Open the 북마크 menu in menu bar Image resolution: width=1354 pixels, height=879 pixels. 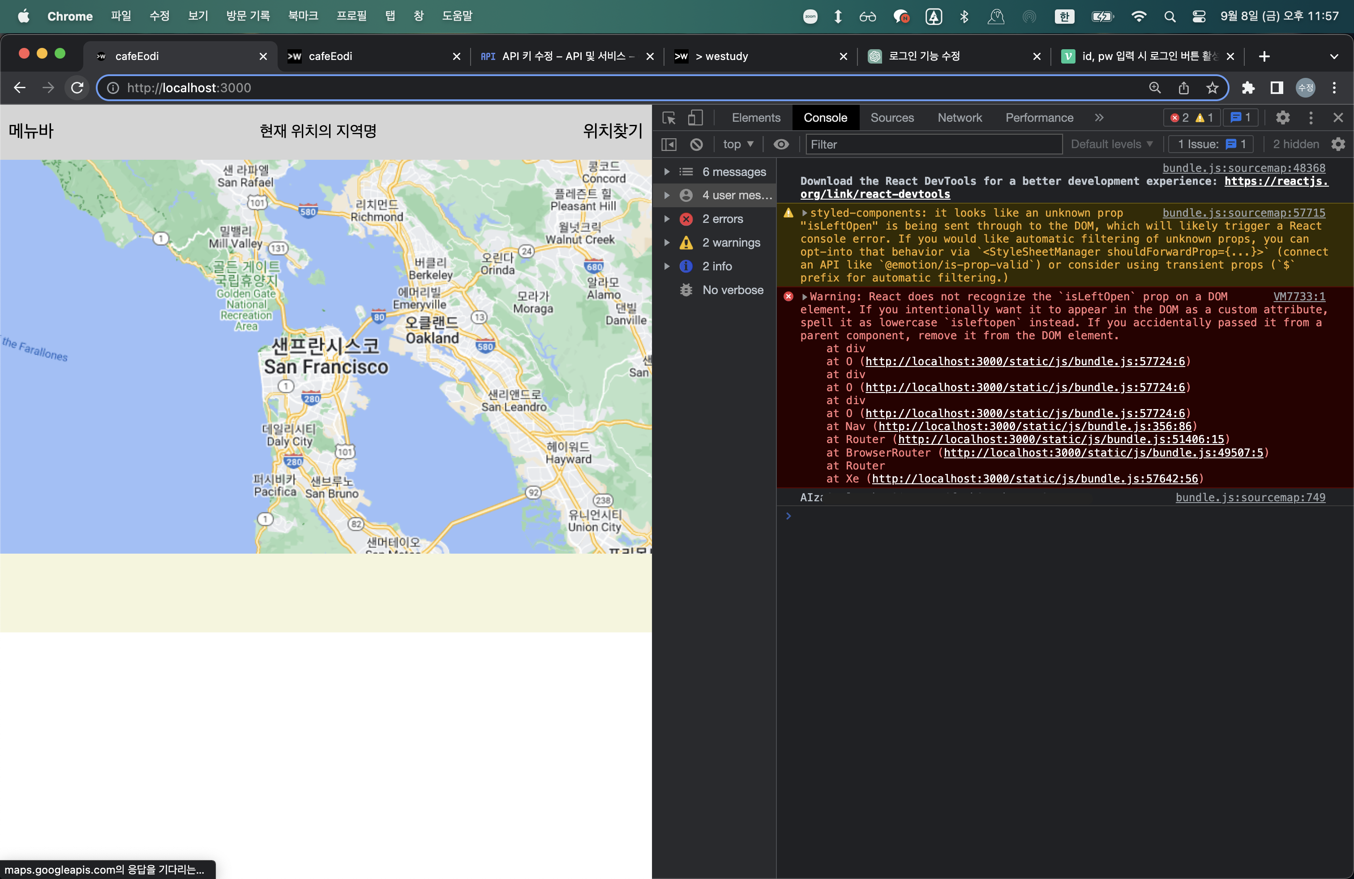pos(303,17)
